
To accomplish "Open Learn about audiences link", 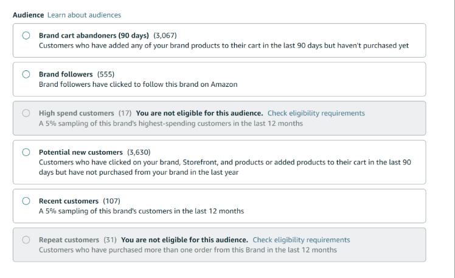I will (84, 15).
